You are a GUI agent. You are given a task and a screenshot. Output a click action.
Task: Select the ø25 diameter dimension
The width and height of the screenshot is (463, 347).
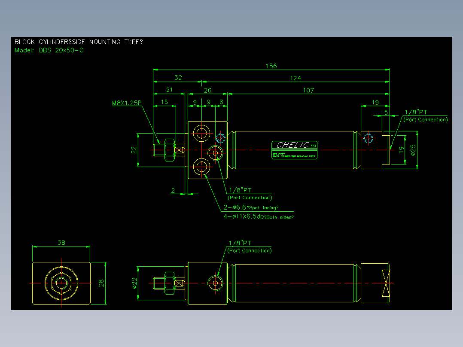coord(413,150)
